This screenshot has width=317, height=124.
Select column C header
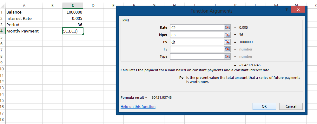(x=73, y=6)
